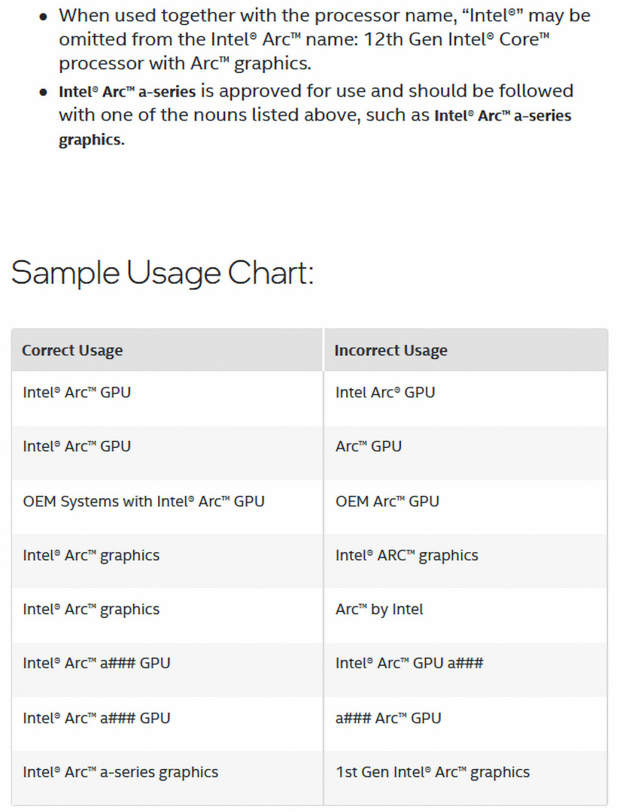Click the 'Intel® ARC™ graphics' incorrect cell
Viewport: 617px width, 812px height.
pyautogui.click(x=406, y=555)
